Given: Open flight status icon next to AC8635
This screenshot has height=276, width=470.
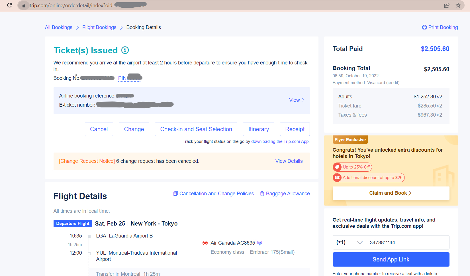Looking at the screenshot, I should pyautogui.click(x=259, y=243).
